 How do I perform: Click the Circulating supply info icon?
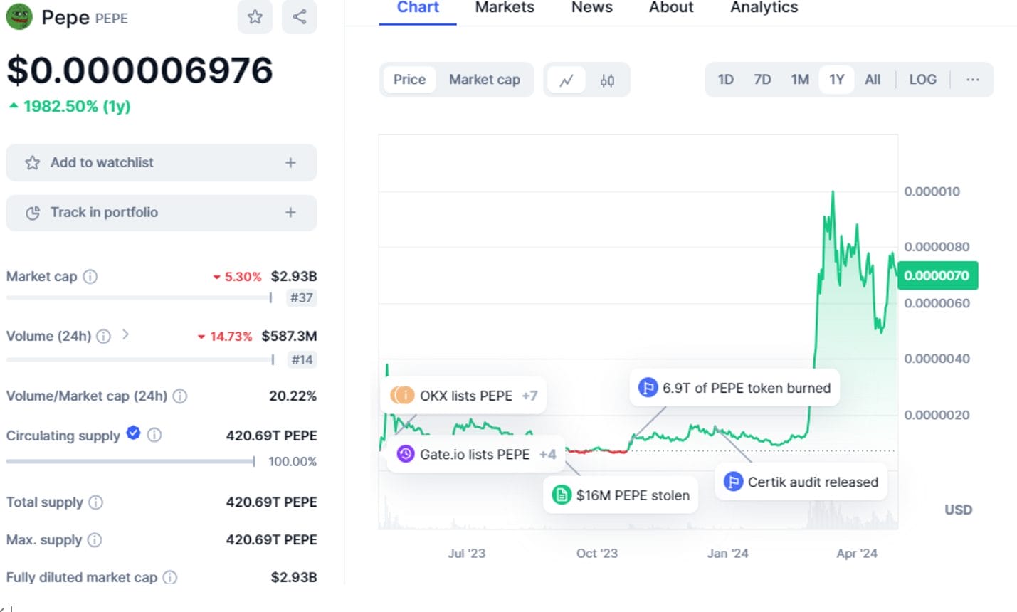point(154,435)
